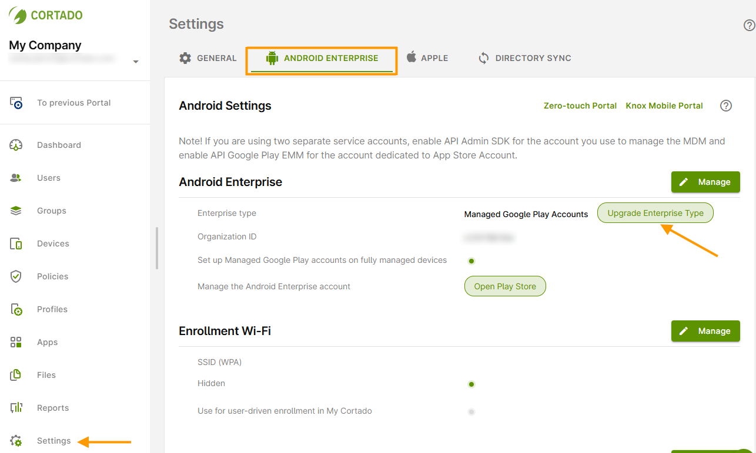Screen dimensions: 756x453
Task: Open Dashboard from sidebar
Action: [59, 145]
